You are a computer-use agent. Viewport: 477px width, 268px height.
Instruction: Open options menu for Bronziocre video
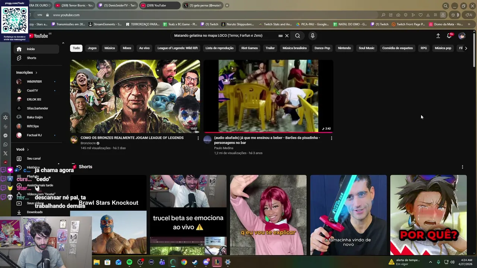pyautogui.click(x=198, y=138)
